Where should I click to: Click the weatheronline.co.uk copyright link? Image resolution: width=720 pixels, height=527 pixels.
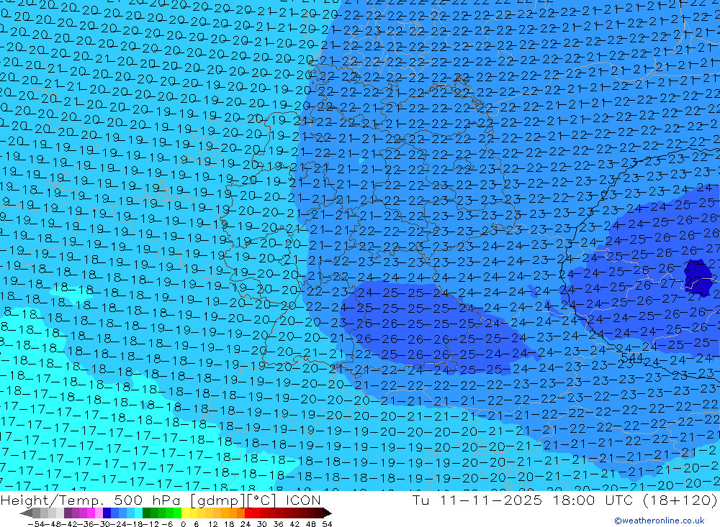(x=659, y=521)
